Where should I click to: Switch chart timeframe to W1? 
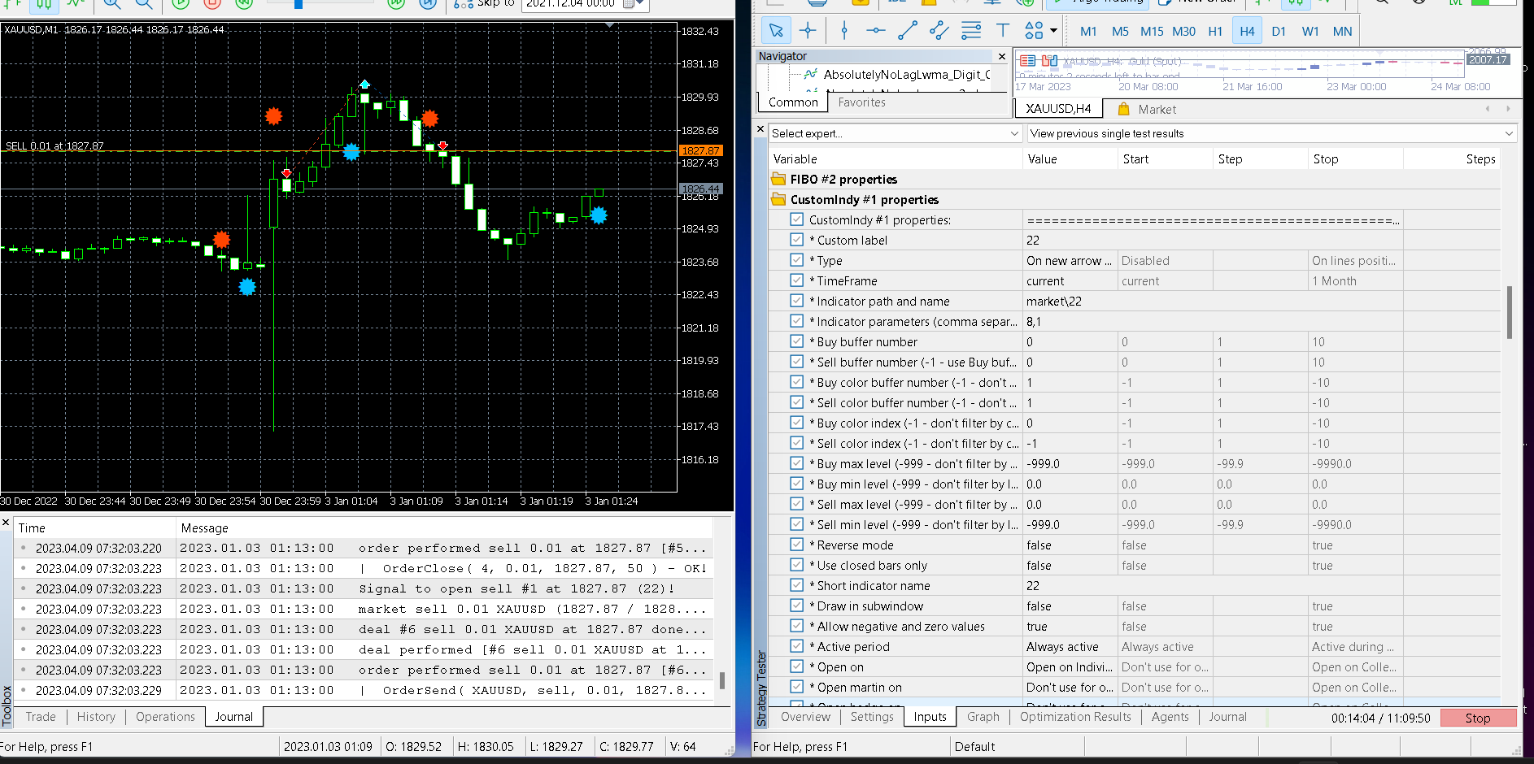coord(1310,32)
